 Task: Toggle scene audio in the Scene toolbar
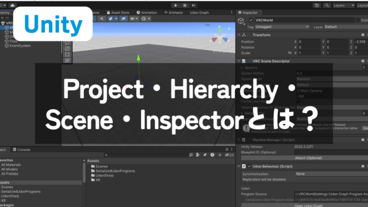[102, 18]
